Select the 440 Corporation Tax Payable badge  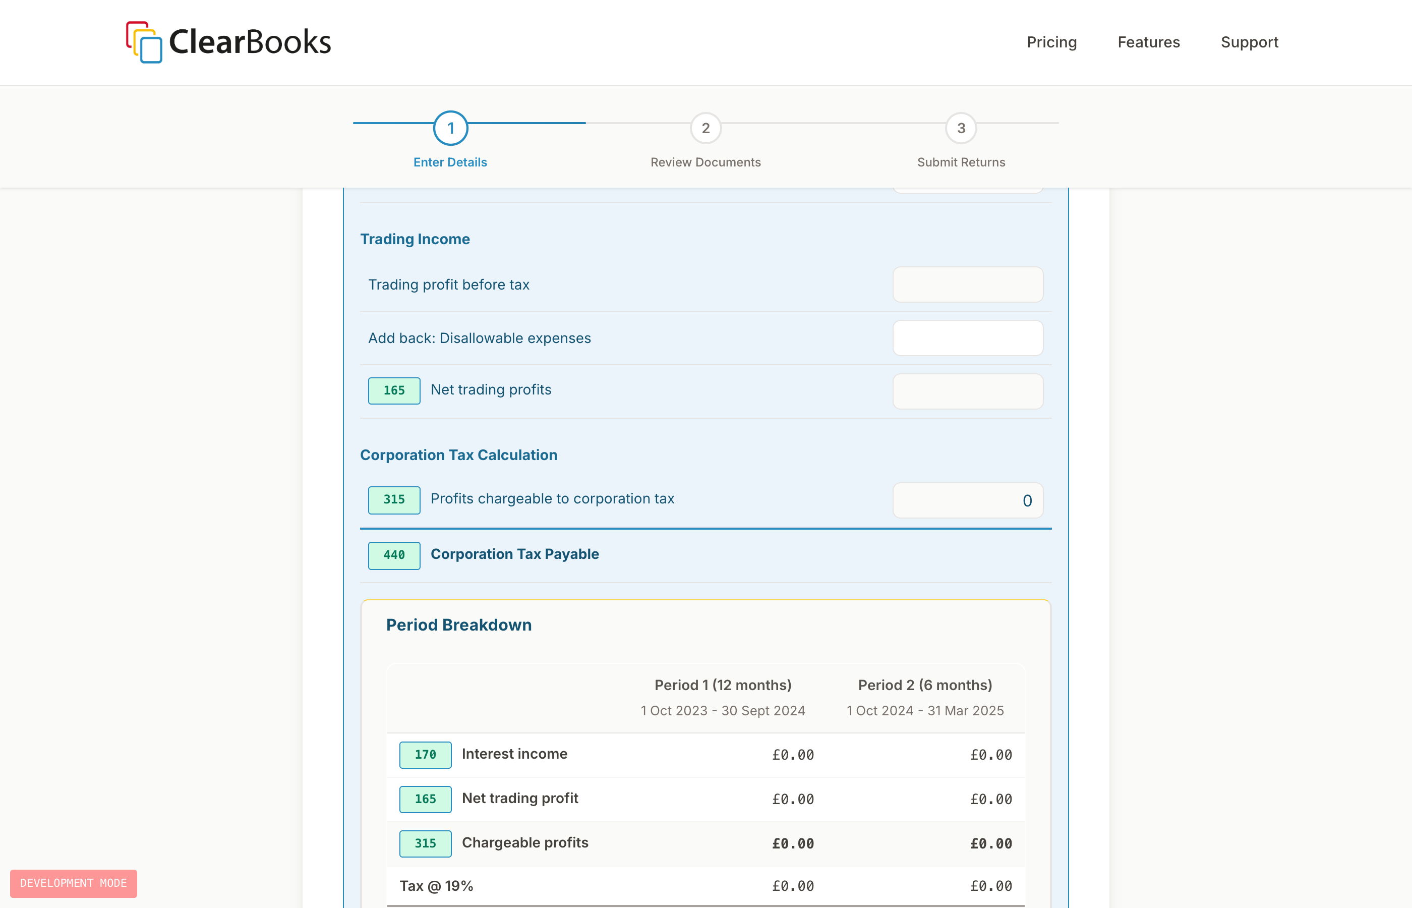click(x=394, y=555)
